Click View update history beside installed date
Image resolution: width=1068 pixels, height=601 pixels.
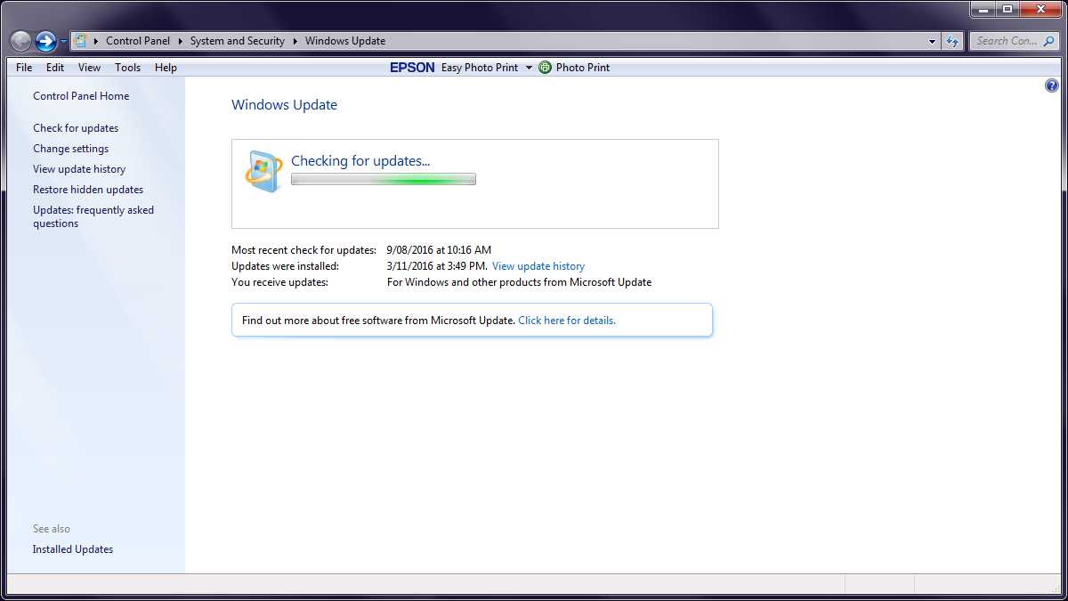coord(538,266)
